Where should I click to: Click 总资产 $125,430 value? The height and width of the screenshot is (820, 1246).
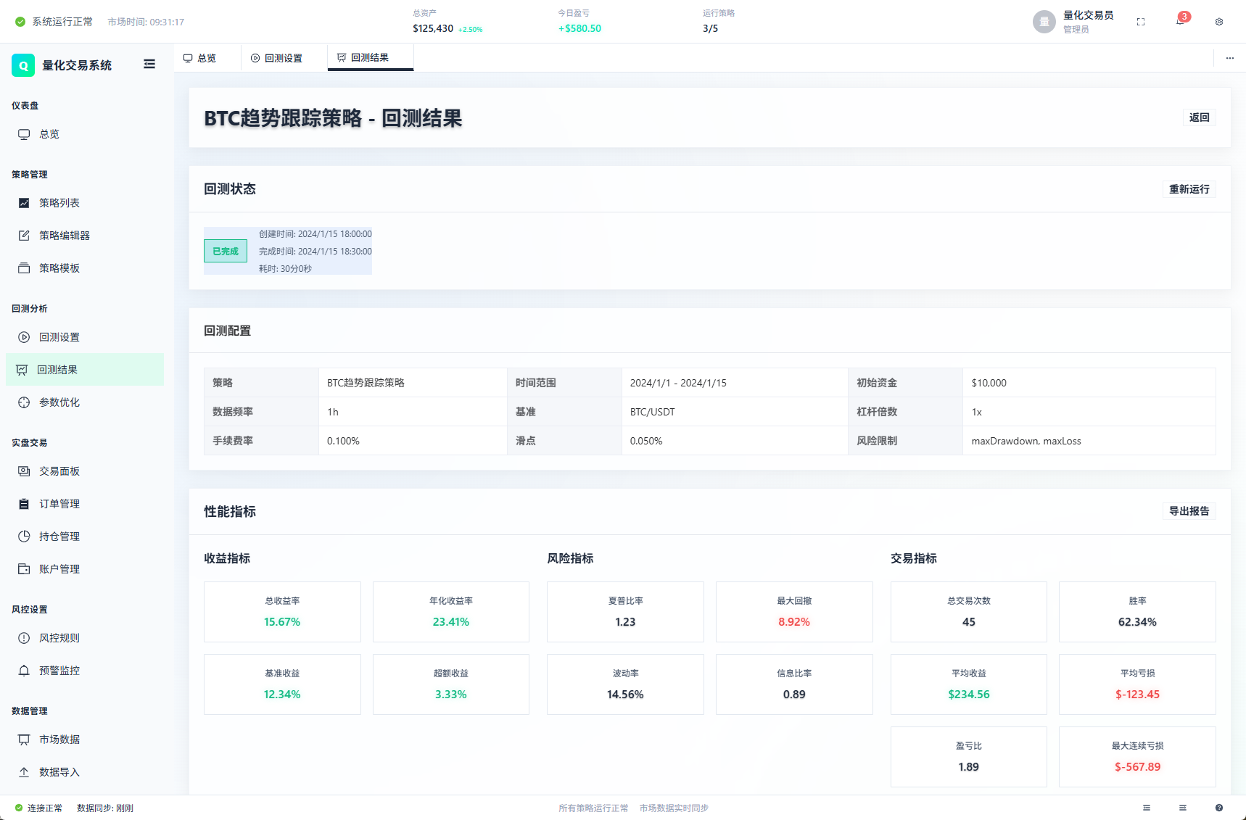(433, 28)
